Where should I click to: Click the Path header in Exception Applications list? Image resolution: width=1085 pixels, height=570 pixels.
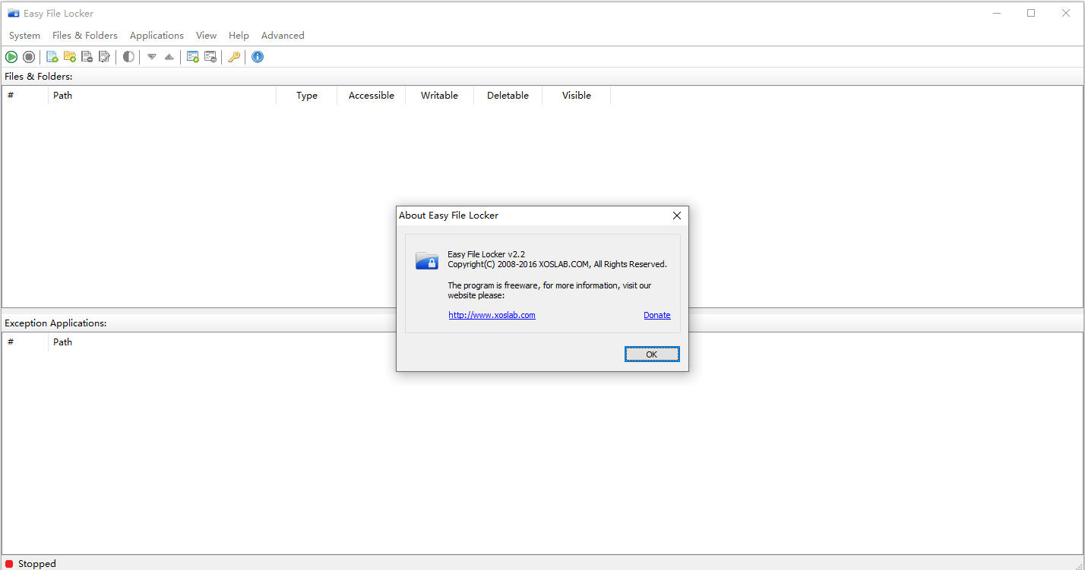click(x=63, y=342)
